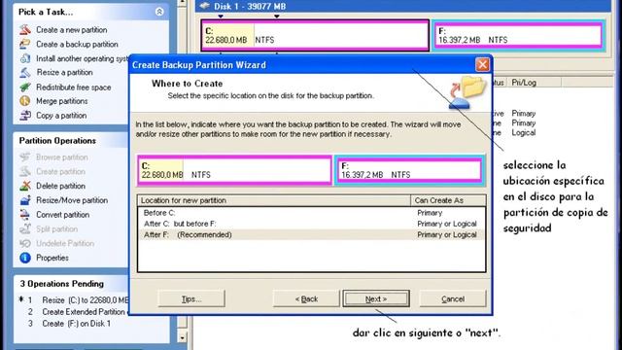Select F: partition on main Disk 1 map
The height and width of the screenshot is (350, 622).
(518, 35)
